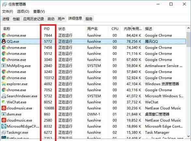191x141 pixels.
Task: Sort by the 描述 column header
Action: (149, 29)
